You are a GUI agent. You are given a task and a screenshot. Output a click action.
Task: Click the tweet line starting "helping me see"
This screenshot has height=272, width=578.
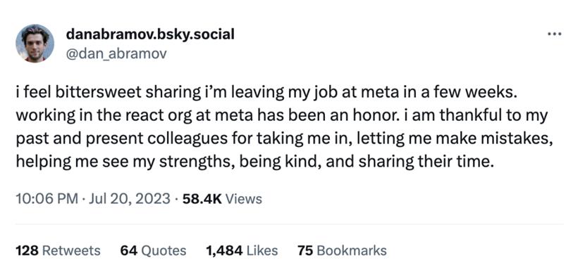[254, 162]
